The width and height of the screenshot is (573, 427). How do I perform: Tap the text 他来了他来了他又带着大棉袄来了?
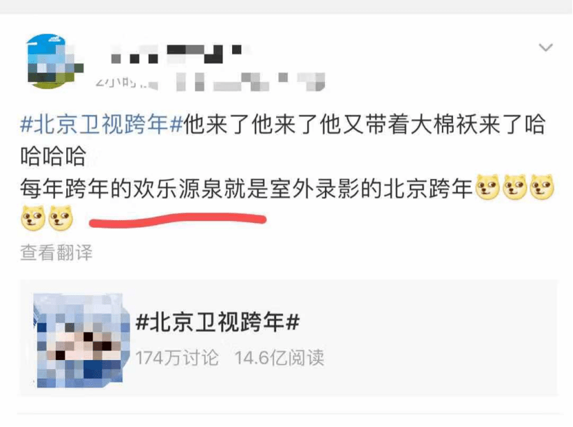click(353, 125)
